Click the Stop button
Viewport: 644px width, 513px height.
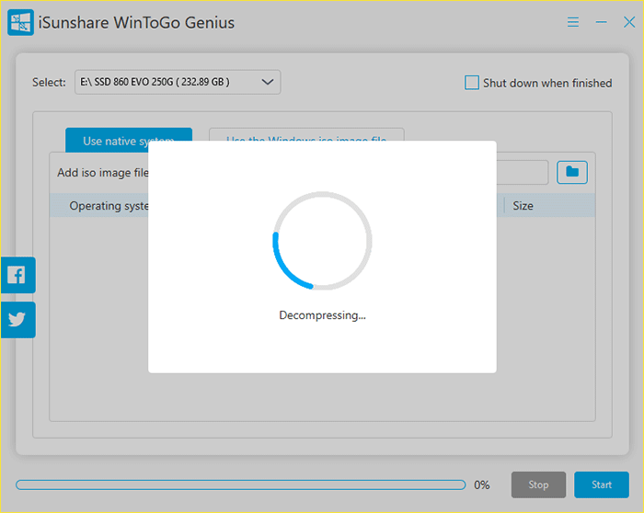(x=538, y=484)
